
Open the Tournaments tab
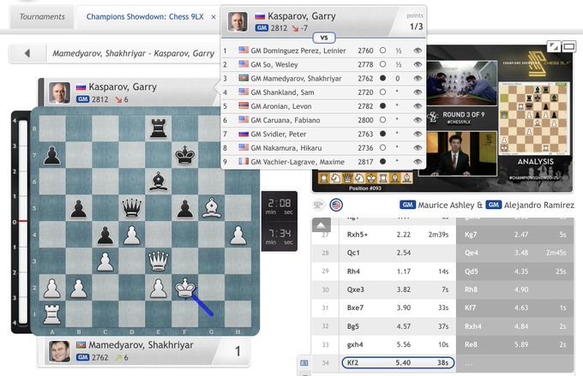42,17
